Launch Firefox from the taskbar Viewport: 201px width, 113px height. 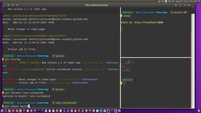(x=13, y=111)
